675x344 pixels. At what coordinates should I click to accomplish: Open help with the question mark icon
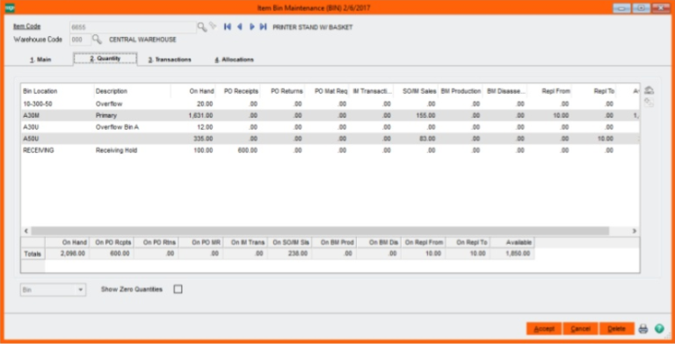click(x=659, y=329)
